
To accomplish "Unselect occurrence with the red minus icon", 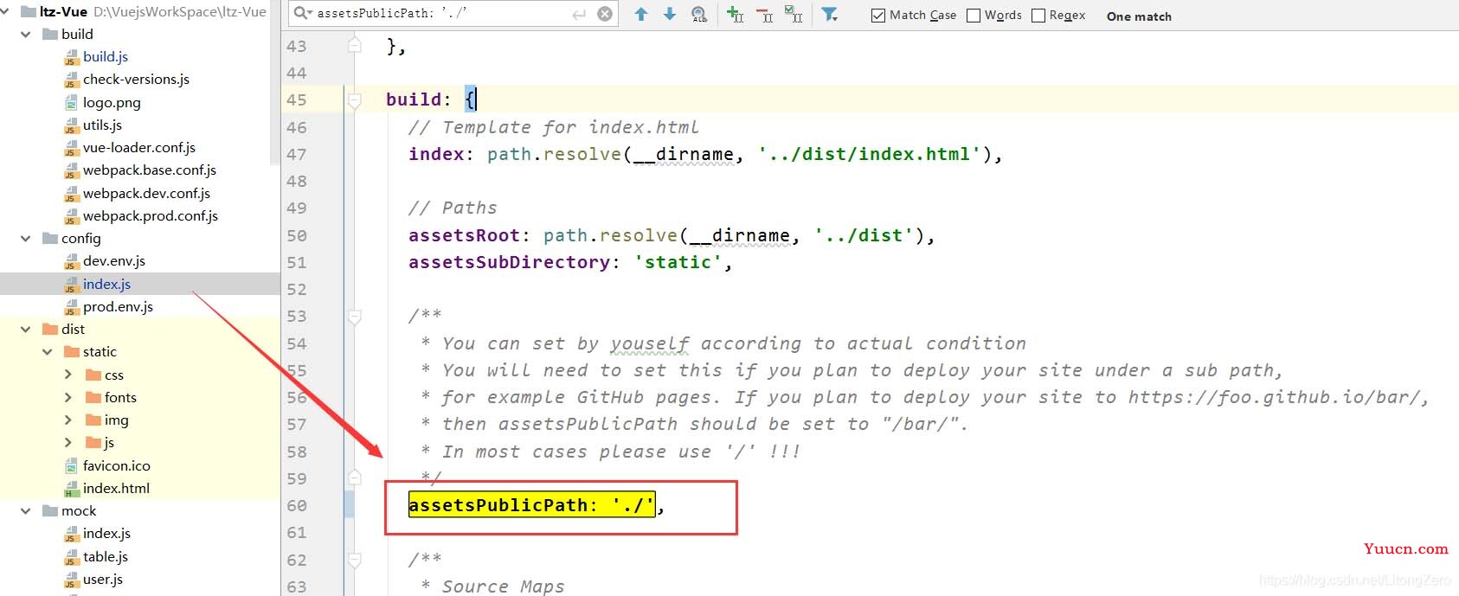I will [x=764, y=14].
